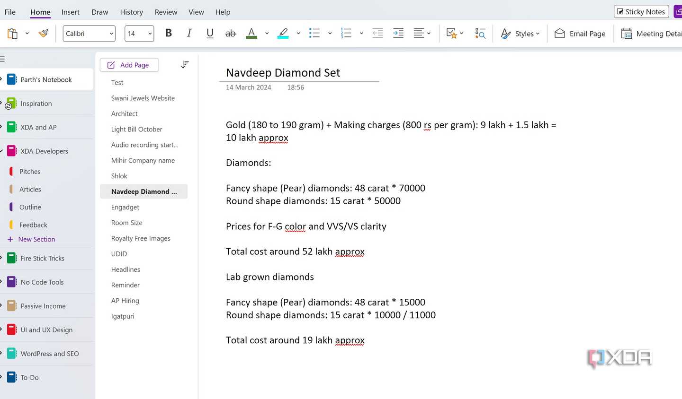The width and height of the screenshot is (682, 399).
Task: Collapse the XDA Developers notebook
Action: [x=1, y=151]
